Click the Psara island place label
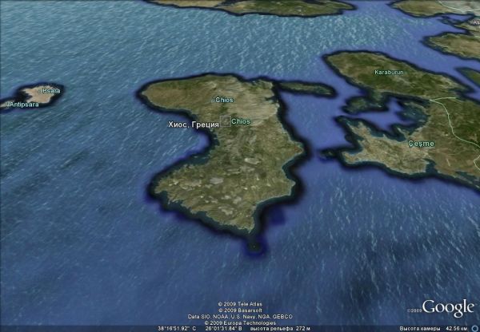Image resolution: width=480 pixels, height=332 pixels. (x=50, y=90)
